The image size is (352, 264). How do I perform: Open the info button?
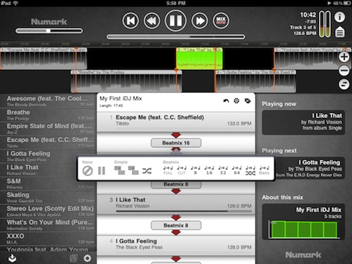tap(340, 17)
